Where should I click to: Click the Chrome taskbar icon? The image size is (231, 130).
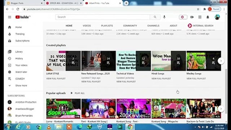coord(130,127)
